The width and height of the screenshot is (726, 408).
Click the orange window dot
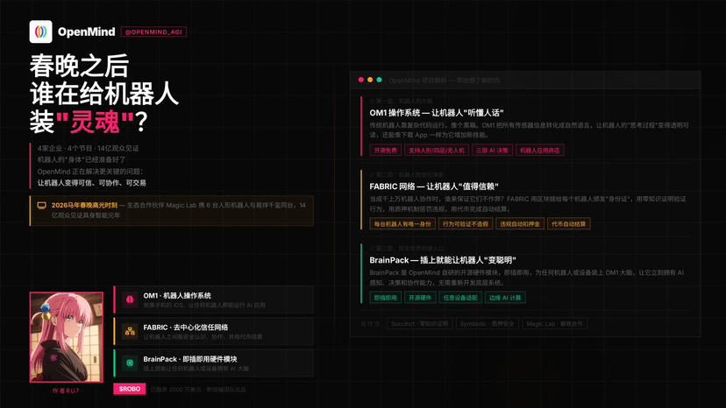(370, 80)
